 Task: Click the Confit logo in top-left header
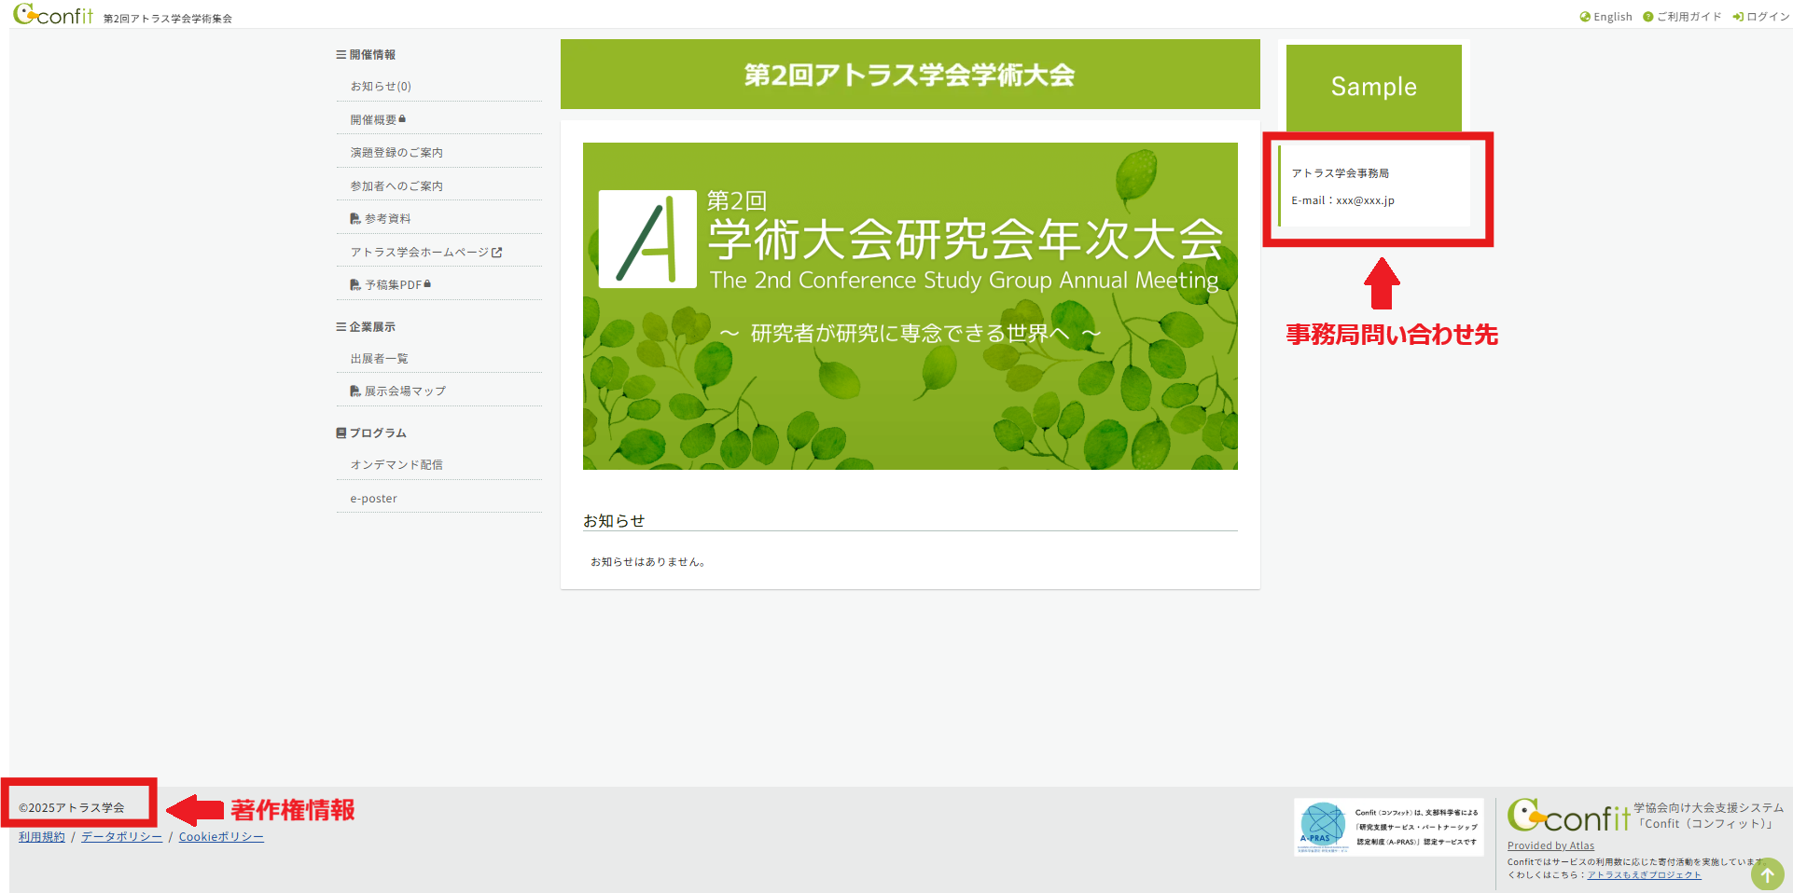(x=53, y=15)
